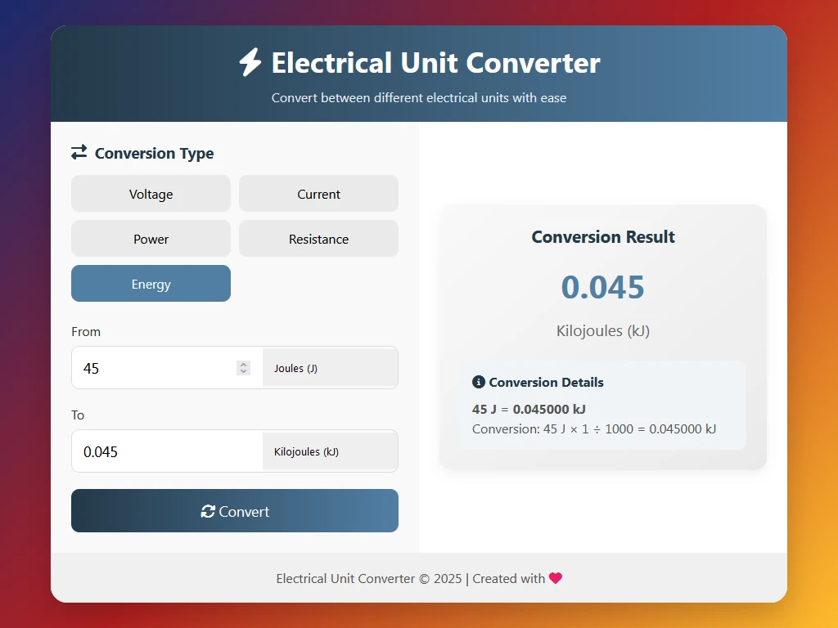Click the lightning bolt icon in the header
The image size is (838, 628).
click(250, 63)
